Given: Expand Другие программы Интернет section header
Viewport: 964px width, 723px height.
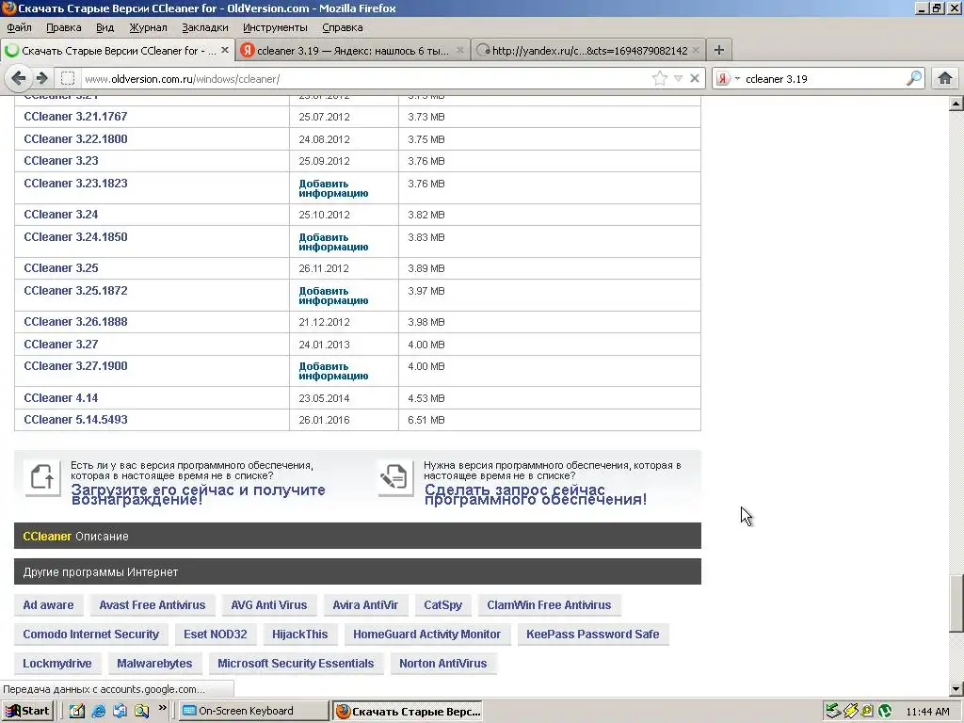Looking at the screenshot, I should (357, 571).
